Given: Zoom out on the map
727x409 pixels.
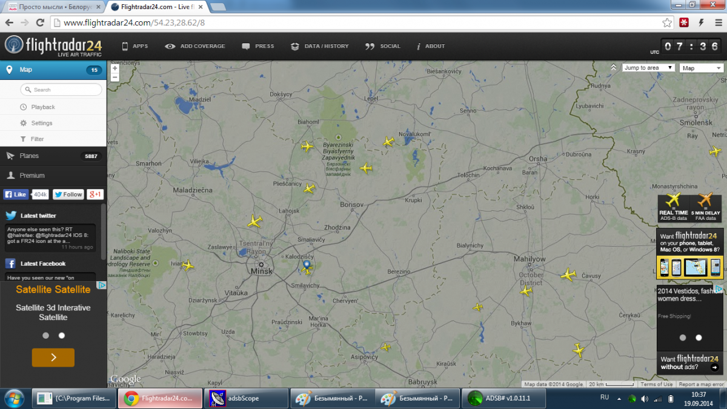Looking at the screenshot, I should 115,77.
